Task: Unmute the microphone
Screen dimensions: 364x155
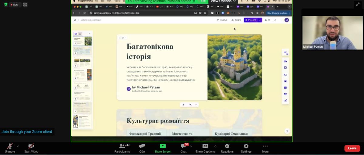Action: tap(10, 148)
